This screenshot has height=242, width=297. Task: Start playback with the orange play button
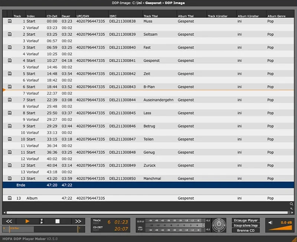[x=27, y=221]
